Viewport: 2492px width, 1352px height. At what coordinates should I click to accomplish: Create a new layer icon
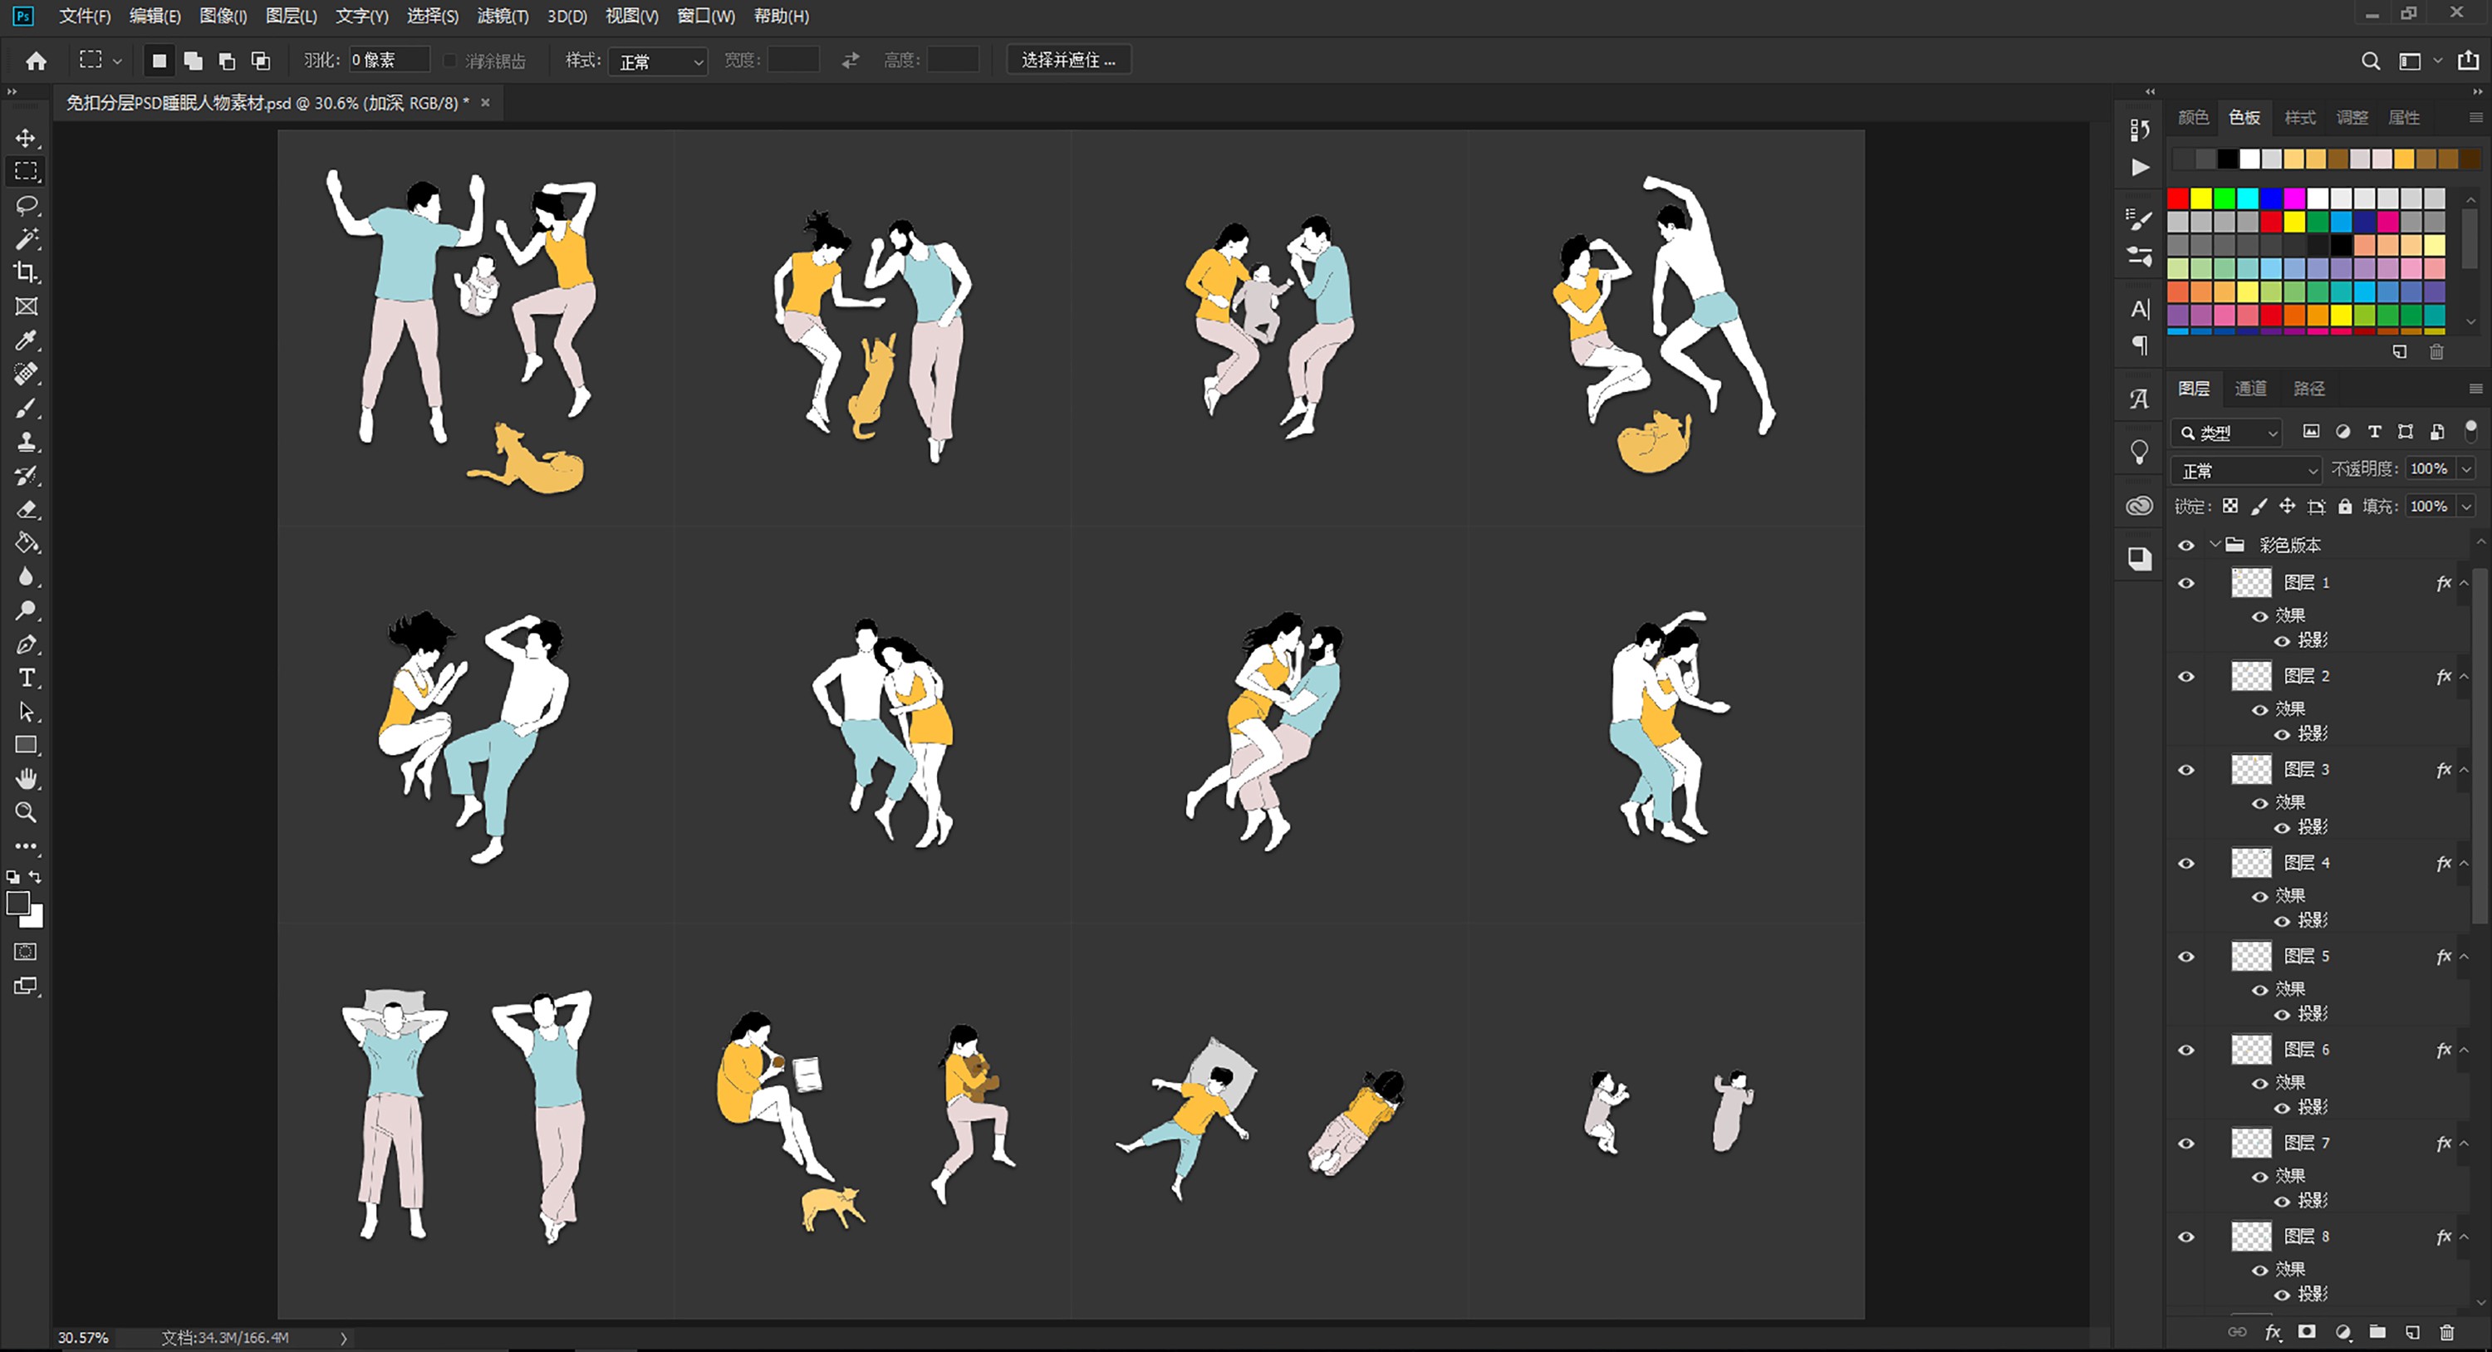pos(2413,1333)
